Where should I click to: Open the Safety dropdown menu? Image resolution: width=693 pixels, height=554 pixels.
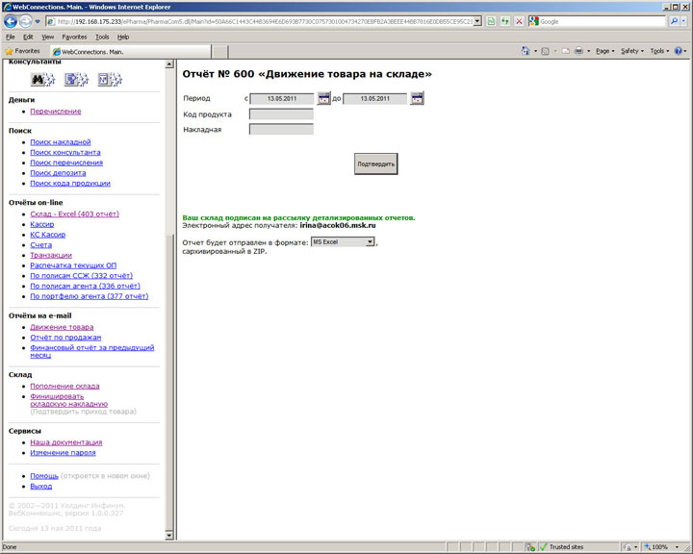(632, 51)
